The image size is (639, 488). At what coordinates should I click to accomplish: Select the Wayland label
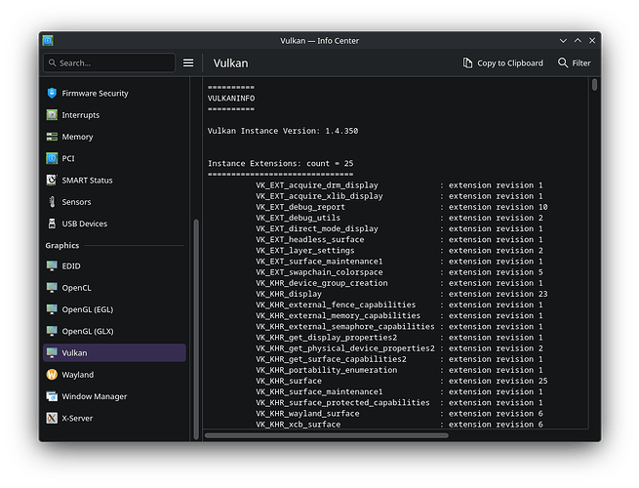pyautogui.click(x=77, y=375)
